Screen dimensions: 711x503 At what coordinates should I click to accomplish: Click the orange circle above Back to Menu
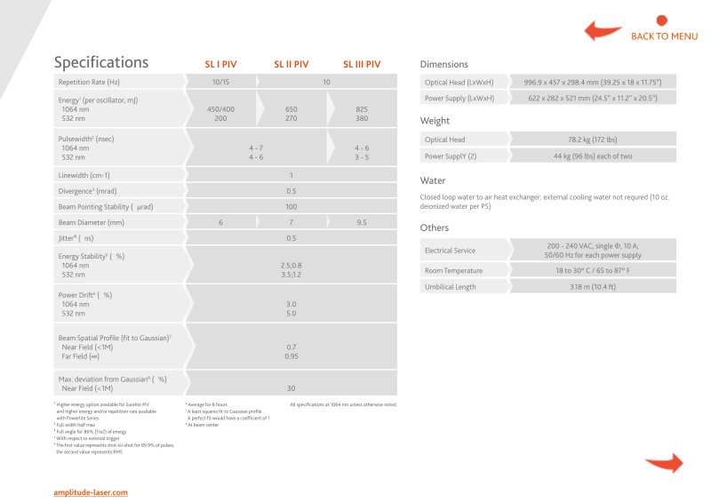(x=661, y=20)
